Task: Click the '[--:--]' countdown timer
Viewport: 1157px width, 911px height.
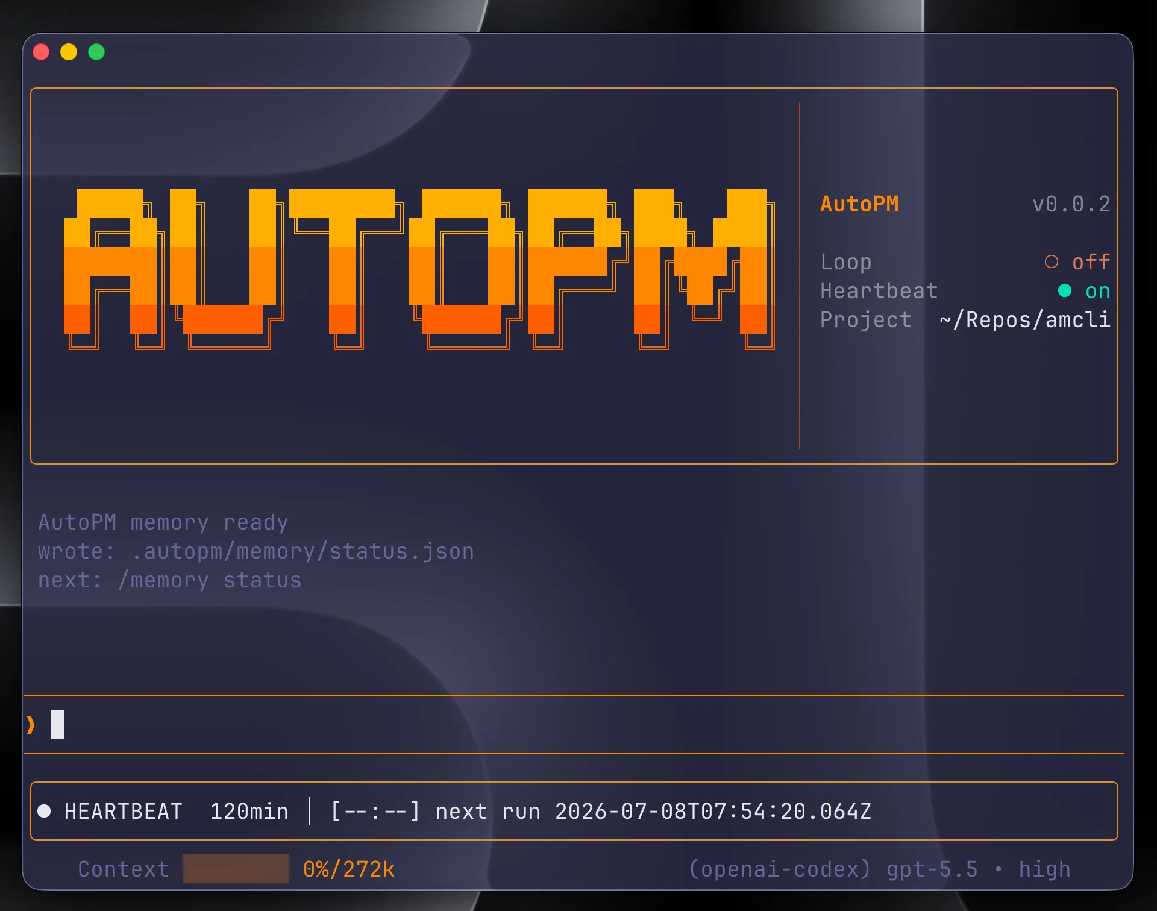Action: point(375,812)
